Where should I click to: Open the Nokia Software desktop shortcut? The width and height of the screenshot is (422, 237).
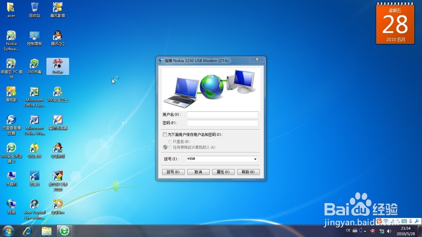tap(11, 40)
